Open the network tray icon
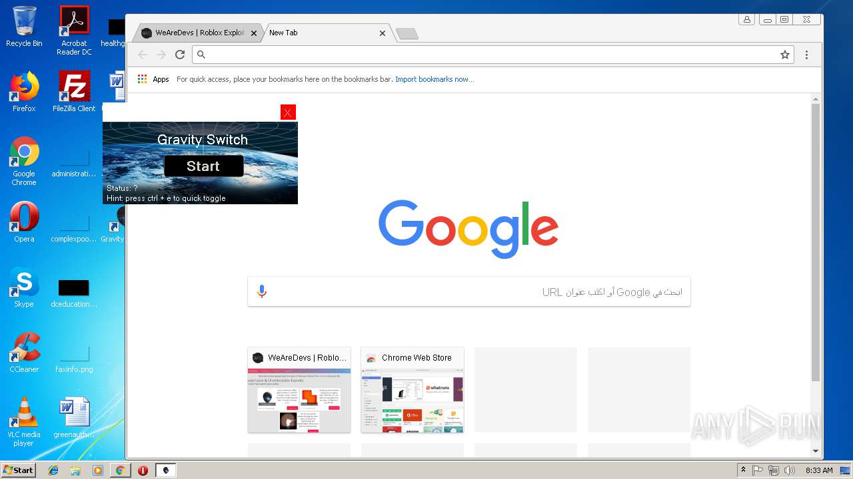 coord(774,470)
